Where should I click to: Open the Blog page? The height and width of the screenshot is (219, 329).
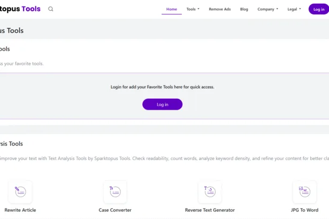click(244, 9)
